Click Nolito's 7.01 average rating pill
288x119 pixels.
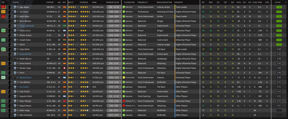coord(279,45)
